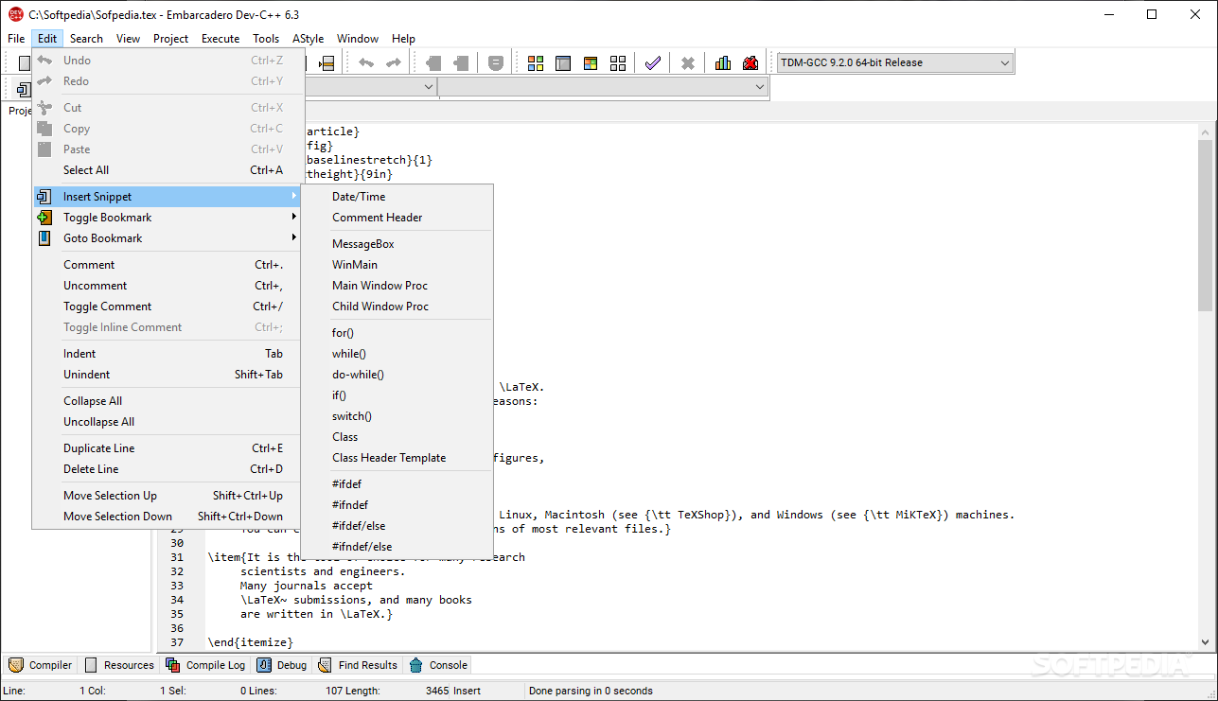Insert the switch() snippet
This screenshot has height=701, width=1218.
[x=397, y=416]
